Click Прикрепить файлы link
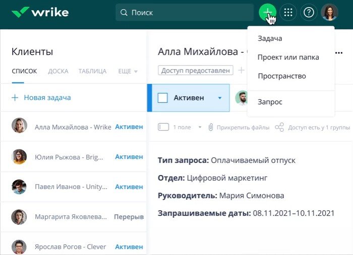 coord(243,128)
